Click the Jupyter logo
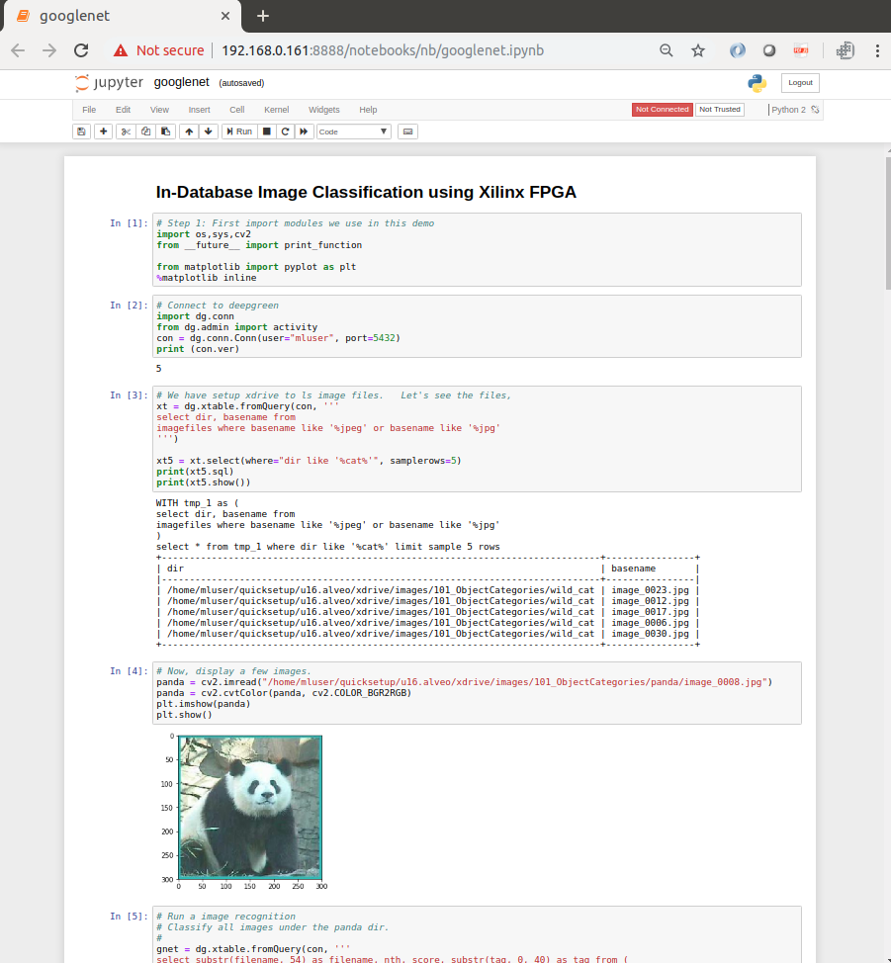 (x=109, y=83)
